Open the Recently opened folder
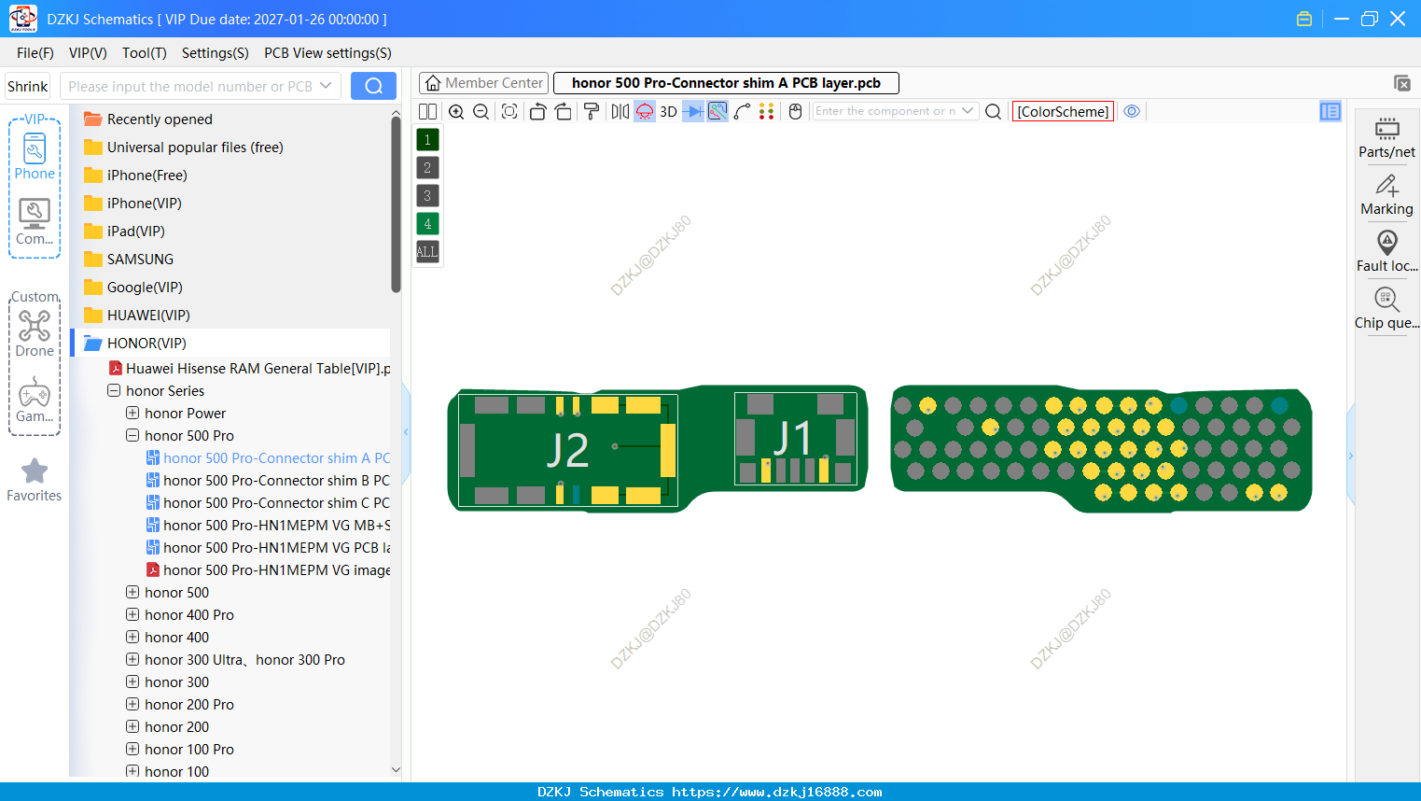 click(x=147, y=119)
